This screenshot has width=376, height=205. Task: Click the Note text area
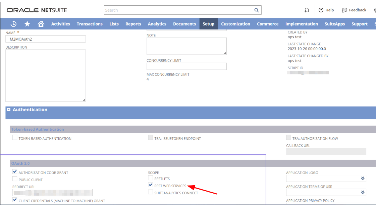pos(186,46)
